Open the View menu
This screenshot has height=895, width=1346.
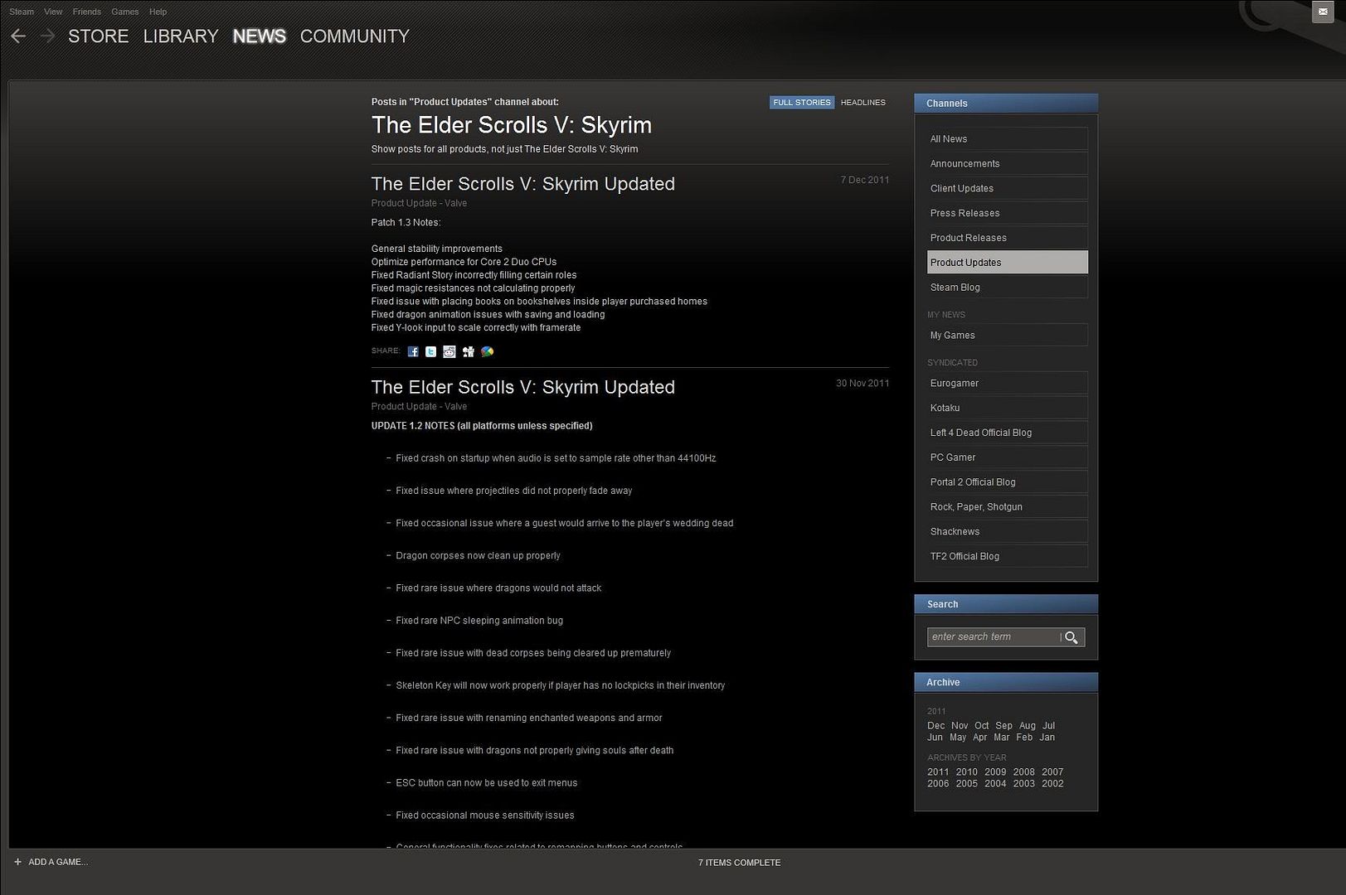pos(53,12)
